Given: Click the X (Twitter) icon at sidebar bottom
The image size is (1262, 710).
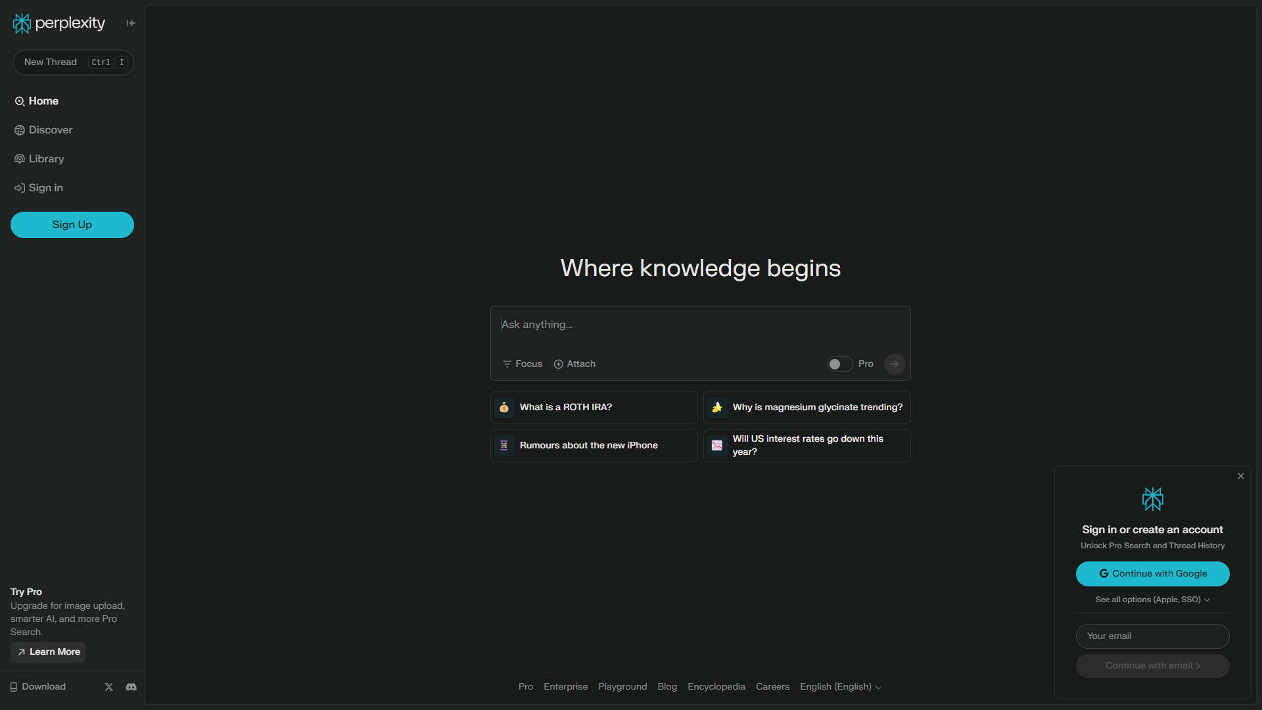Looking at the screenshot, I should click(108, 686).
